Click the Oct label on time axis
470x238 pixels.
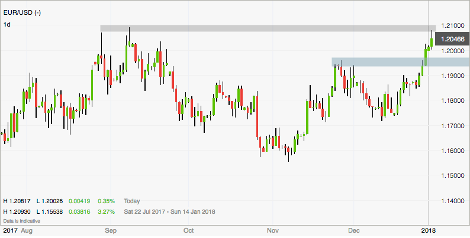click(189, 230)
